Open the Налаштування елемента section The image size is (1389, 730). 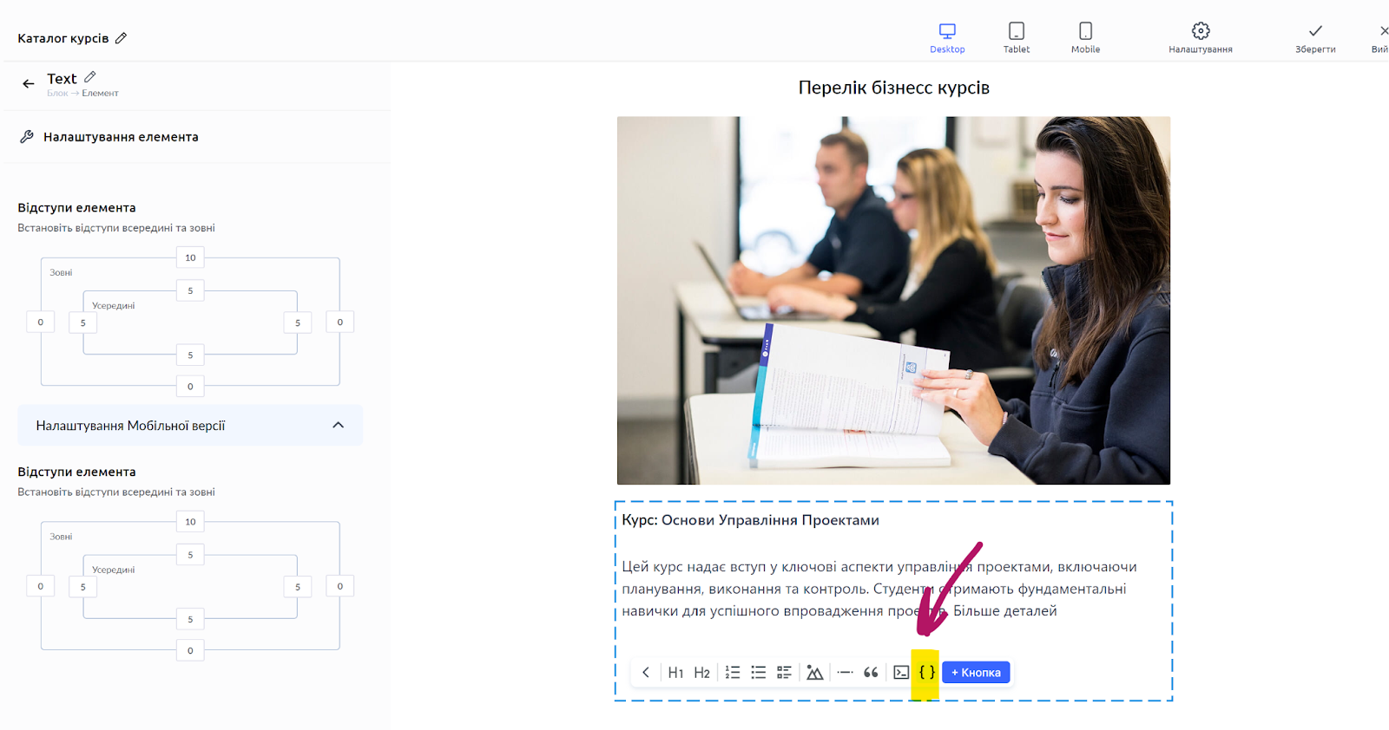point(196,137)
